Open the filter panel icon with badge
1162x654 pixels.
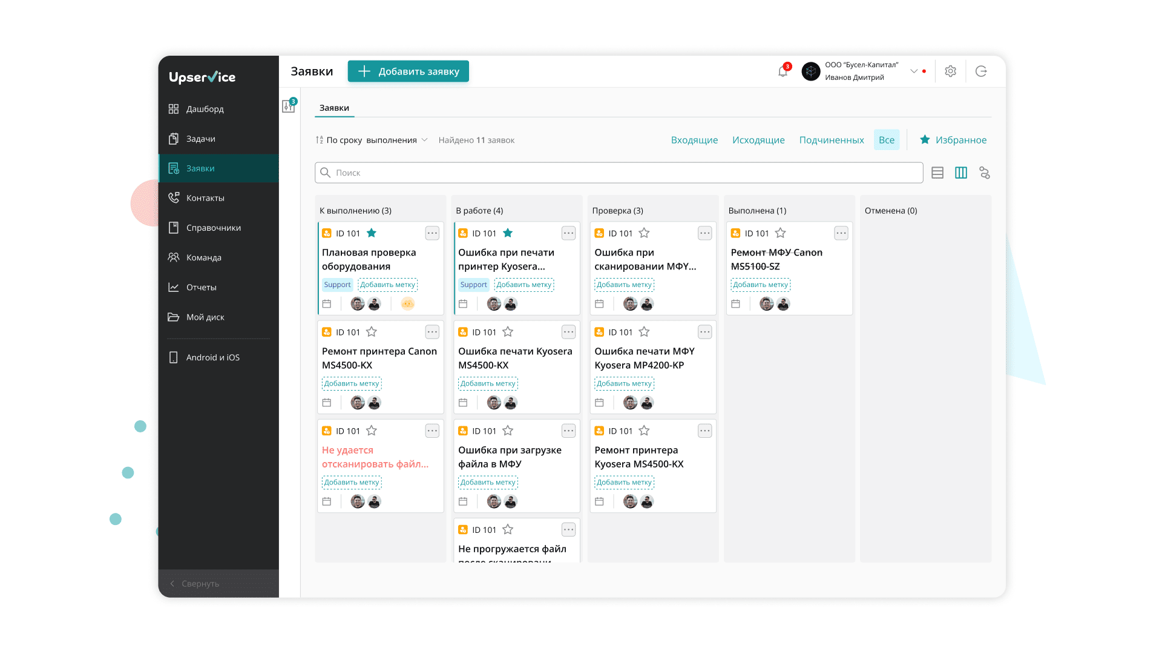point(289,106)
